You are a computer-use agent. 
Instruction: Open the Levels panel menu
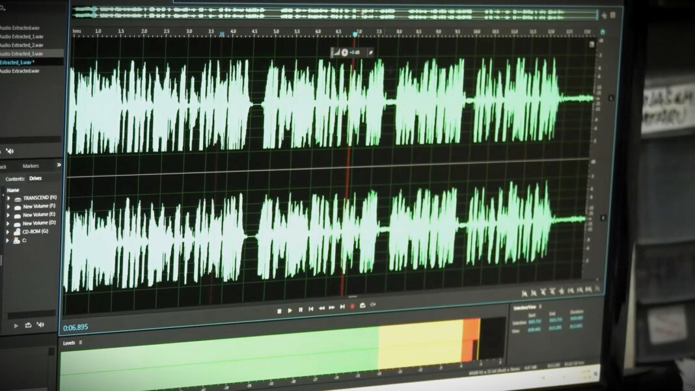coord(81,342)
